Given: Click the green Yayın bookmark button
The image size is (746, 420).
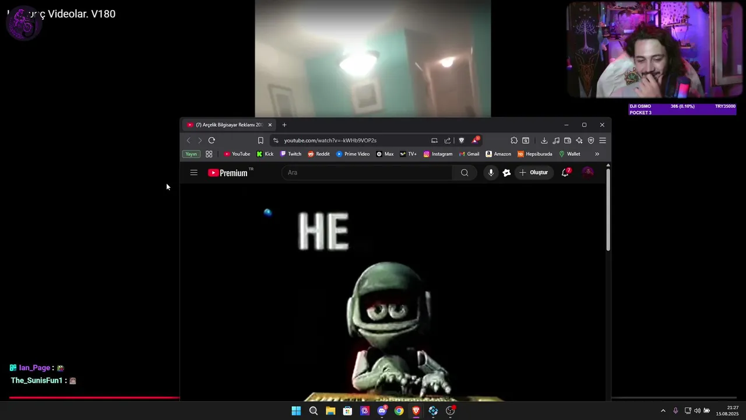Looking at the screenshot, I should click(x=191, y=154).
